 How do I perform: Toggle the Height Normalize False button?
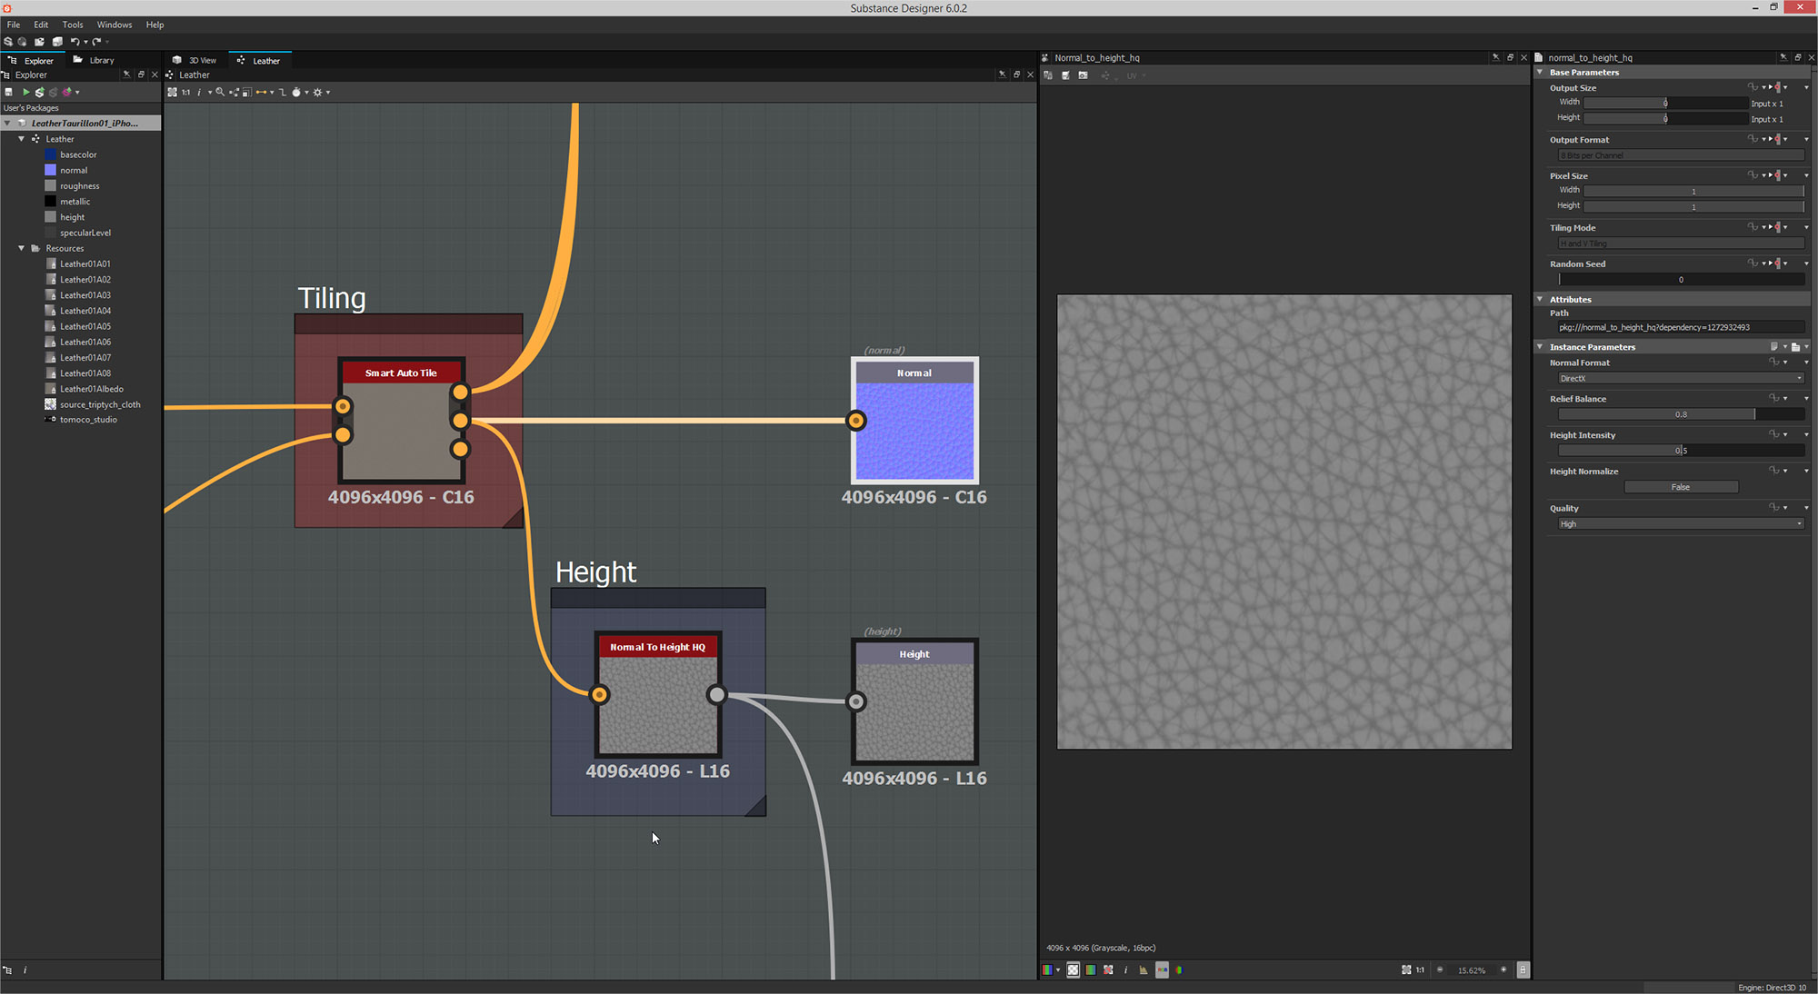click(x=1680, y=487)
